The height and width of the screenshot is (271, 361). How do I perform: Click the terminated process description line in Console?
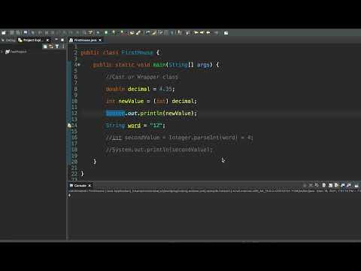[x=214, y=191]
